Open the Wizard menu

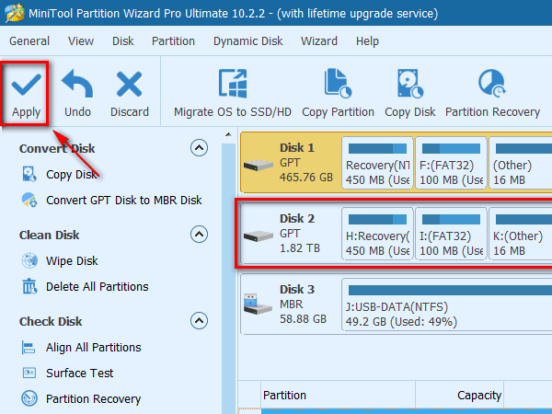[x=319, y=41]
